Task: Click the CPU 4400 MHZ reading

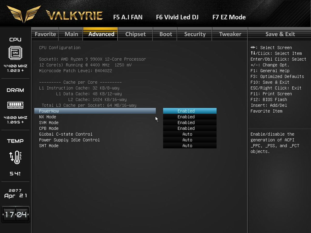Action: [15, 66]
